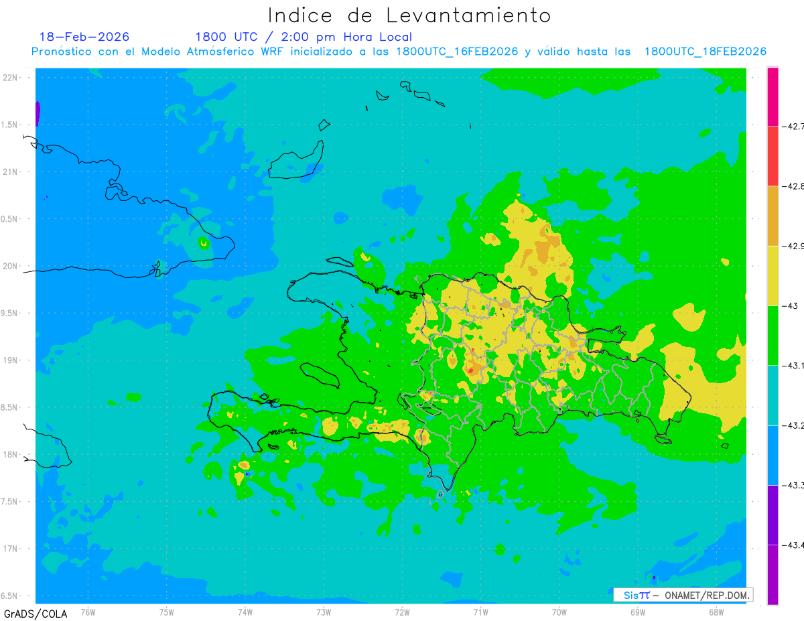Click the "-42.9" legend value

coord(793,246)
